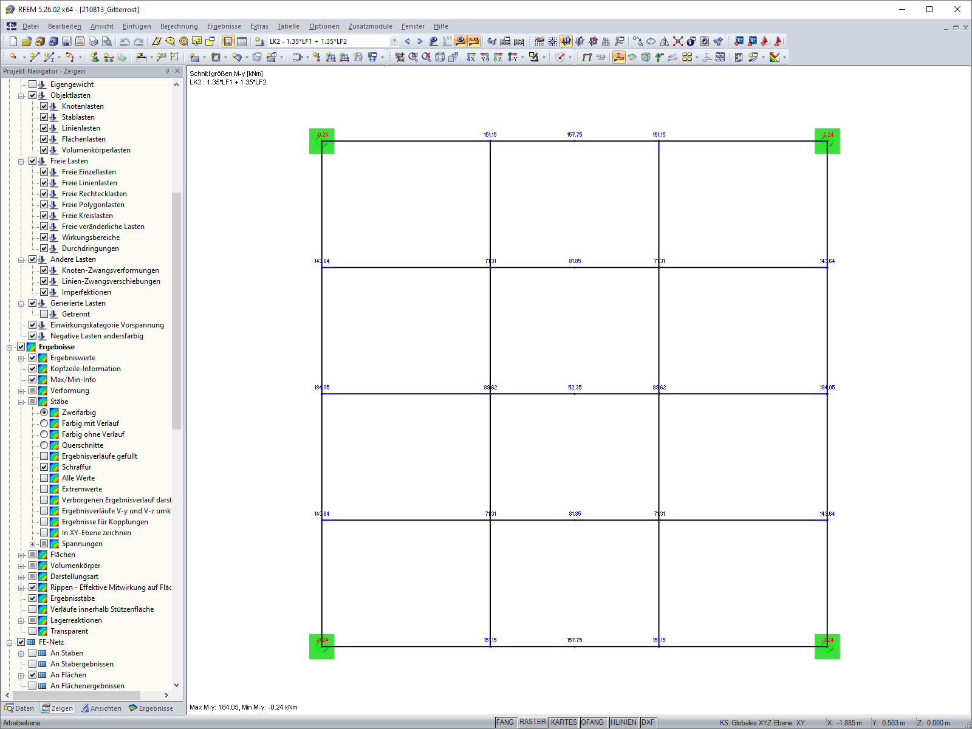Screen dimensions: 972x729
Task: Uncheck Freie Einzellasten checkbox
Action: tap(44, 172)
